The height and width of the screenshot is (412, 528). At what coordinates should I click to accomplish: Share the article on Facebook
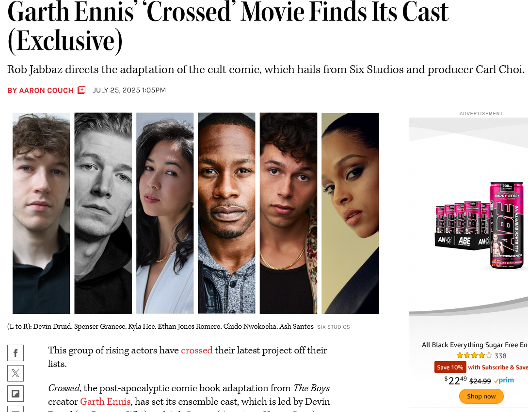[16, 353]
